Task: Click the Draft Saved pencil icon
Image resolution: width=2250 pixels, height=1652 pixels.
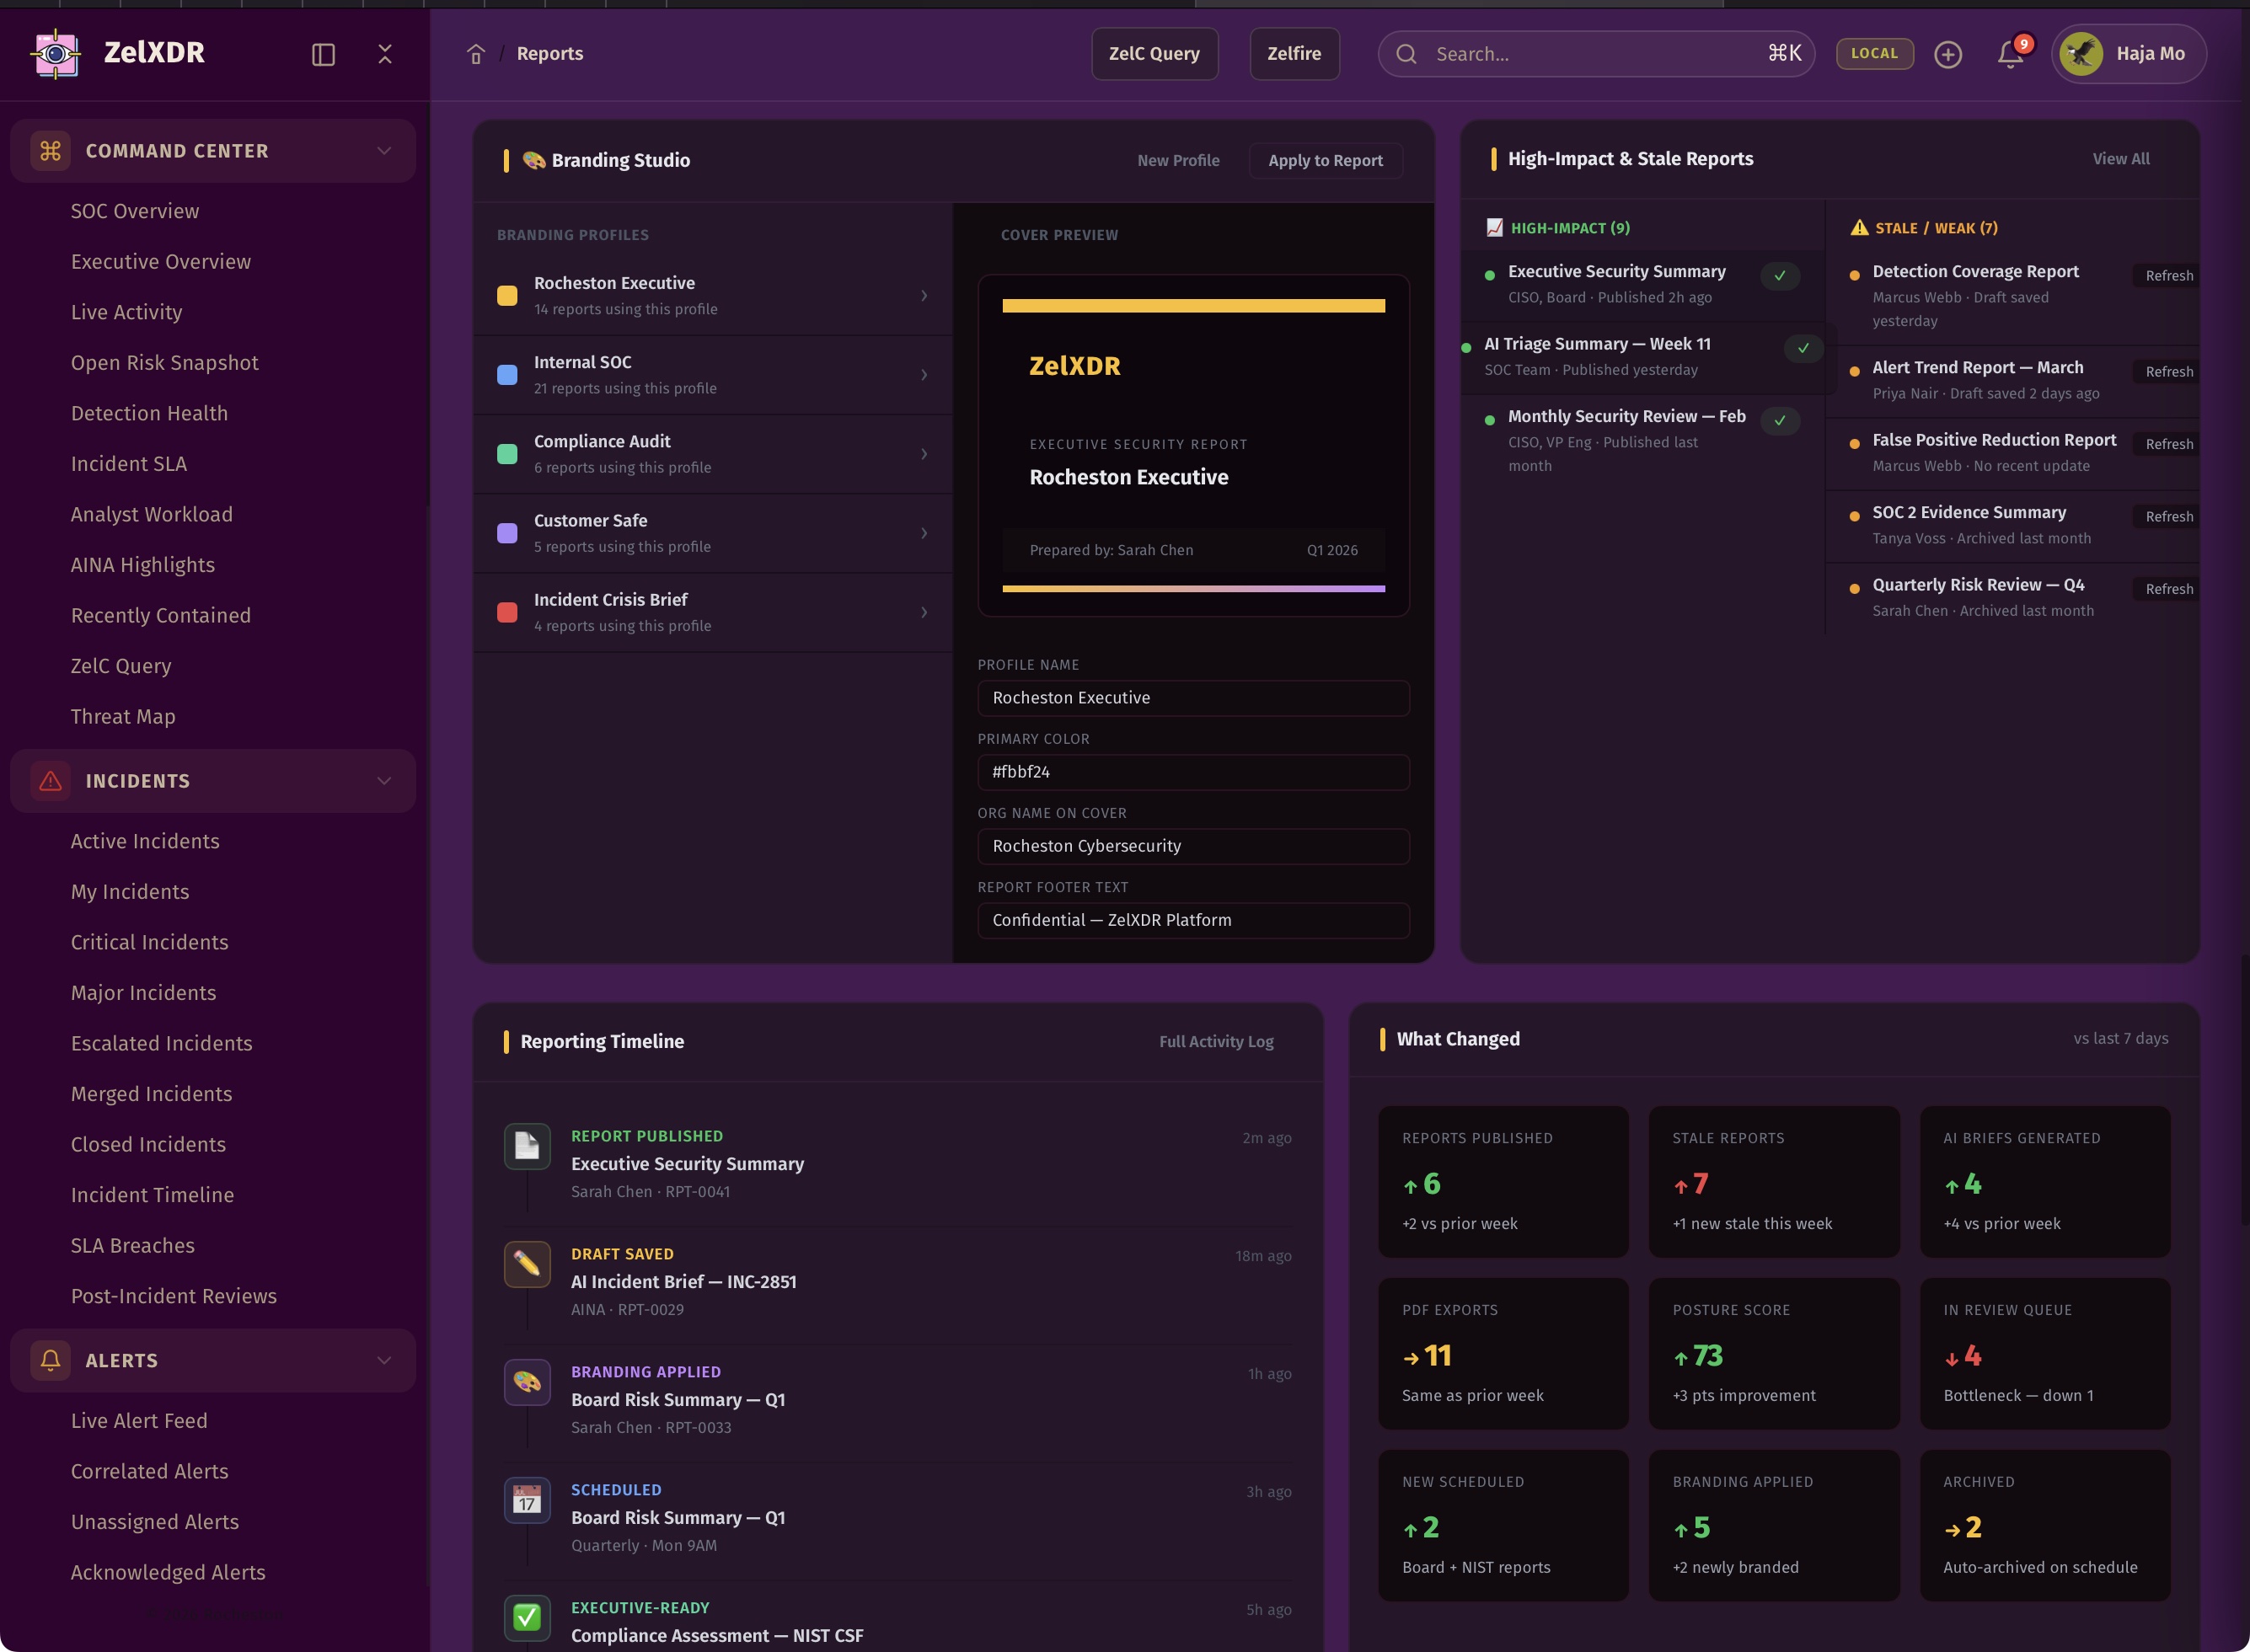Action: click(528, 1264)
